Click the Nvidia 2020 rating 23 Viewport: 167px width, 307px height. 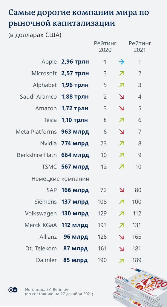point(103,144)
